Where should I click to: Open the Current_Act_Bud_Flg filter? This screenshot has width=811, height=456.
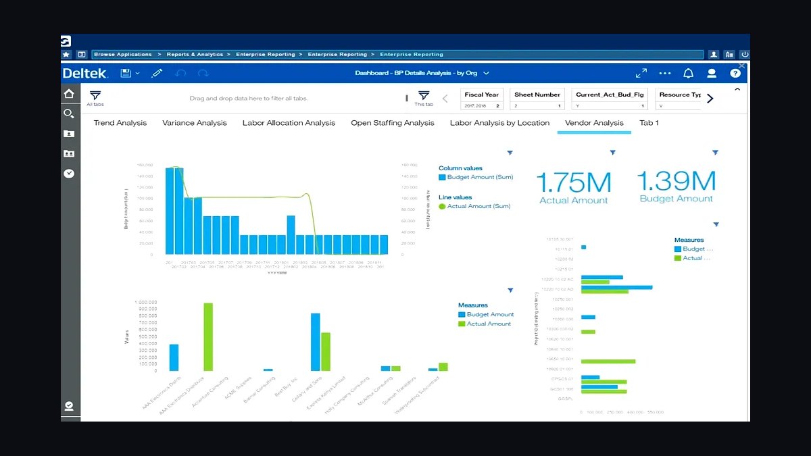(610, 99)
